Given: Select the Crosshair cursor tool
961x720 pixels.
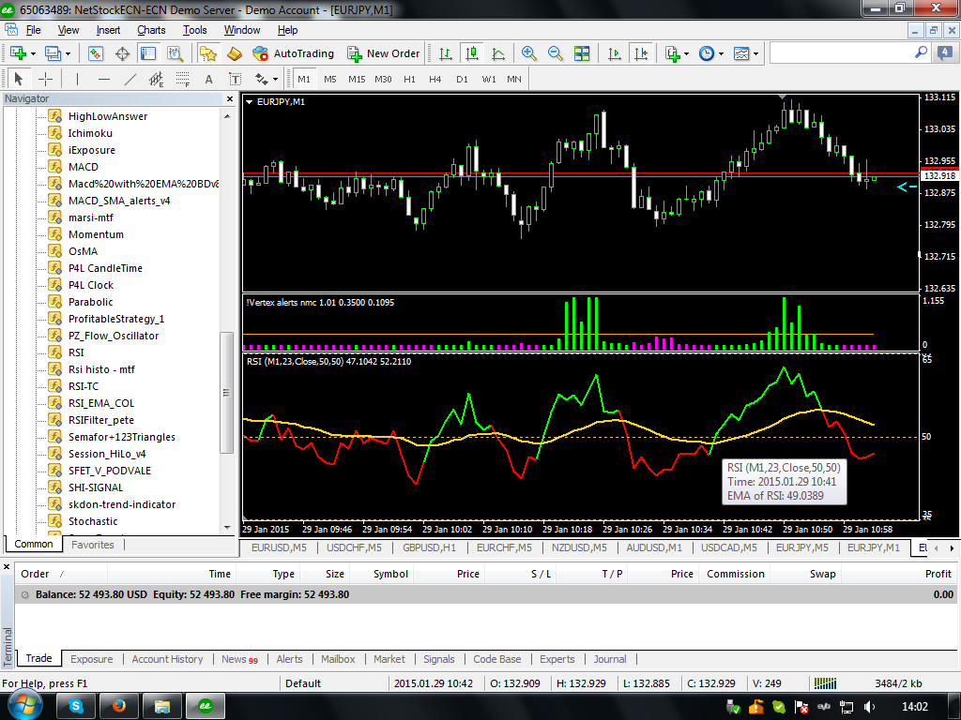Looking at the screenshot, I should (44, 79).
